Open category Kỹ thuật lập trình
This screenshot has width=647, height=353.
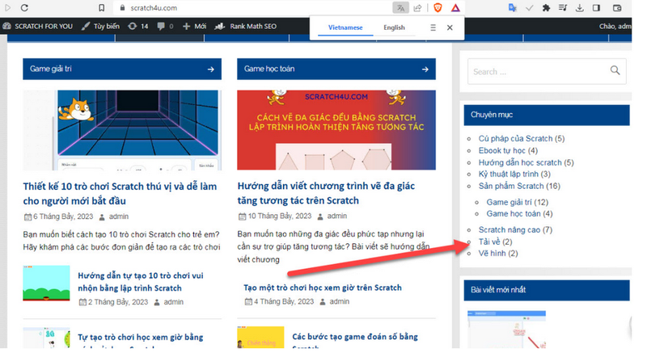509,174
